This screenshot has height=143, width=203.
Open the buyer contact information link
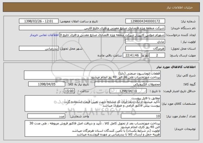pos(44,35)
